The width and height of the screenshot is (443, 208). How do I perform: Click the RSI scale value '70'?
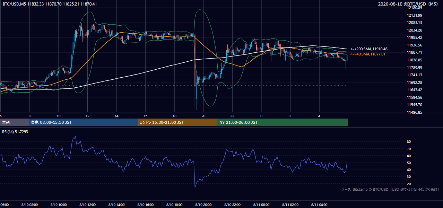409,149
